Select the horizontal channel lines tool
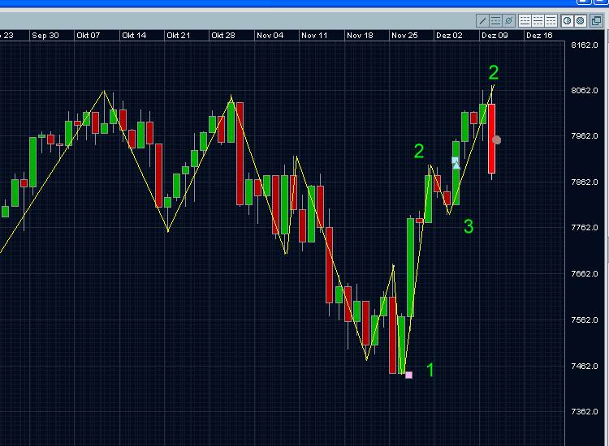Viewport: 609px width, 446px height. click(495, 20)
